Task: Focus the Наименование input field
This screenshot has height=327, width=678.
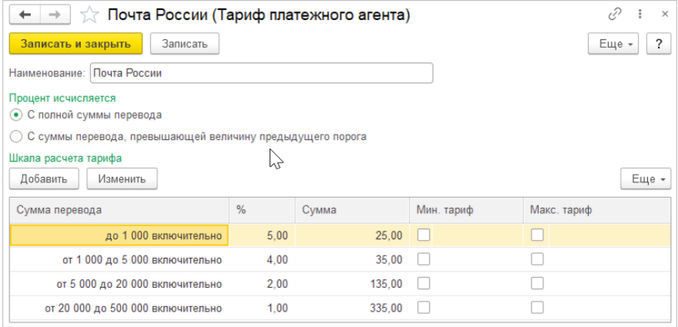Action: tap(261, 73)
